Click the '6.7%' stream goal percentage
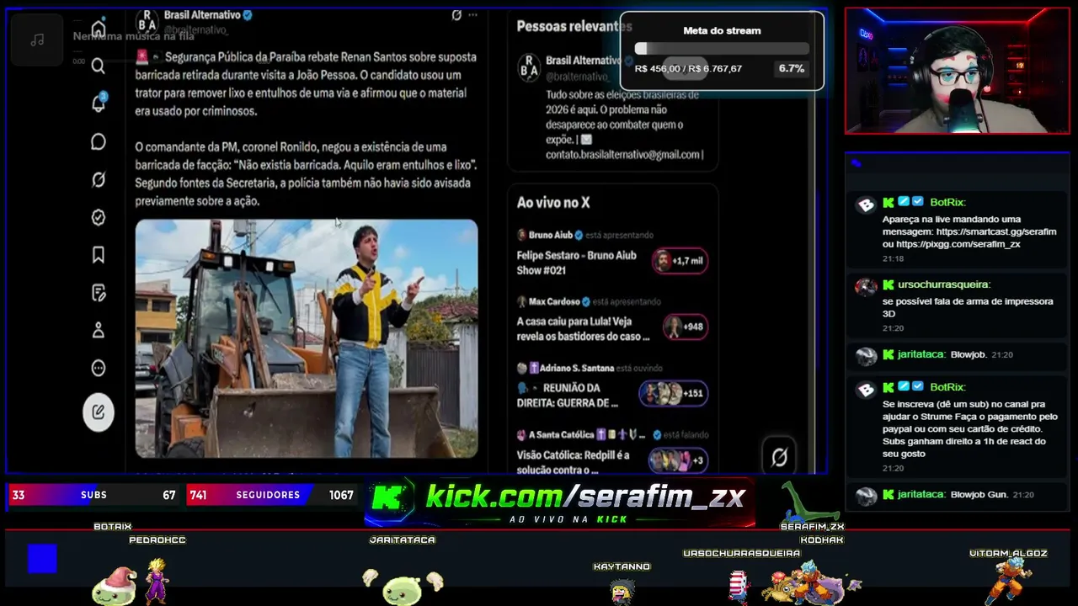The height and width of the screenshot is (606, 1078). pos(792,69)
